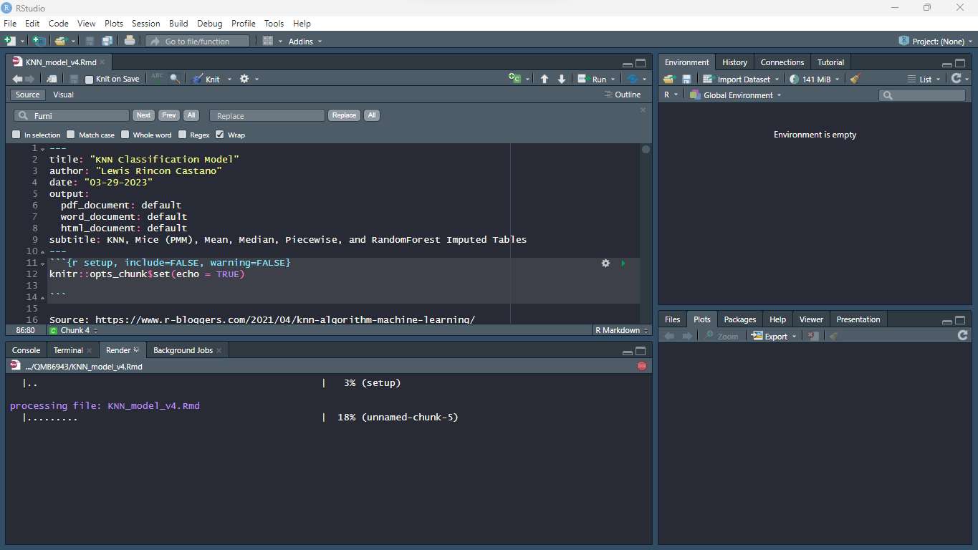Click the Save workspace disk icon in Environment

pyautogui.click(x=686, y=79)
